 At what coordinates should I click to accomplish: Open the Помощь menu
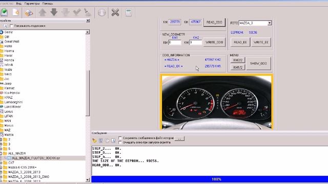48,4
